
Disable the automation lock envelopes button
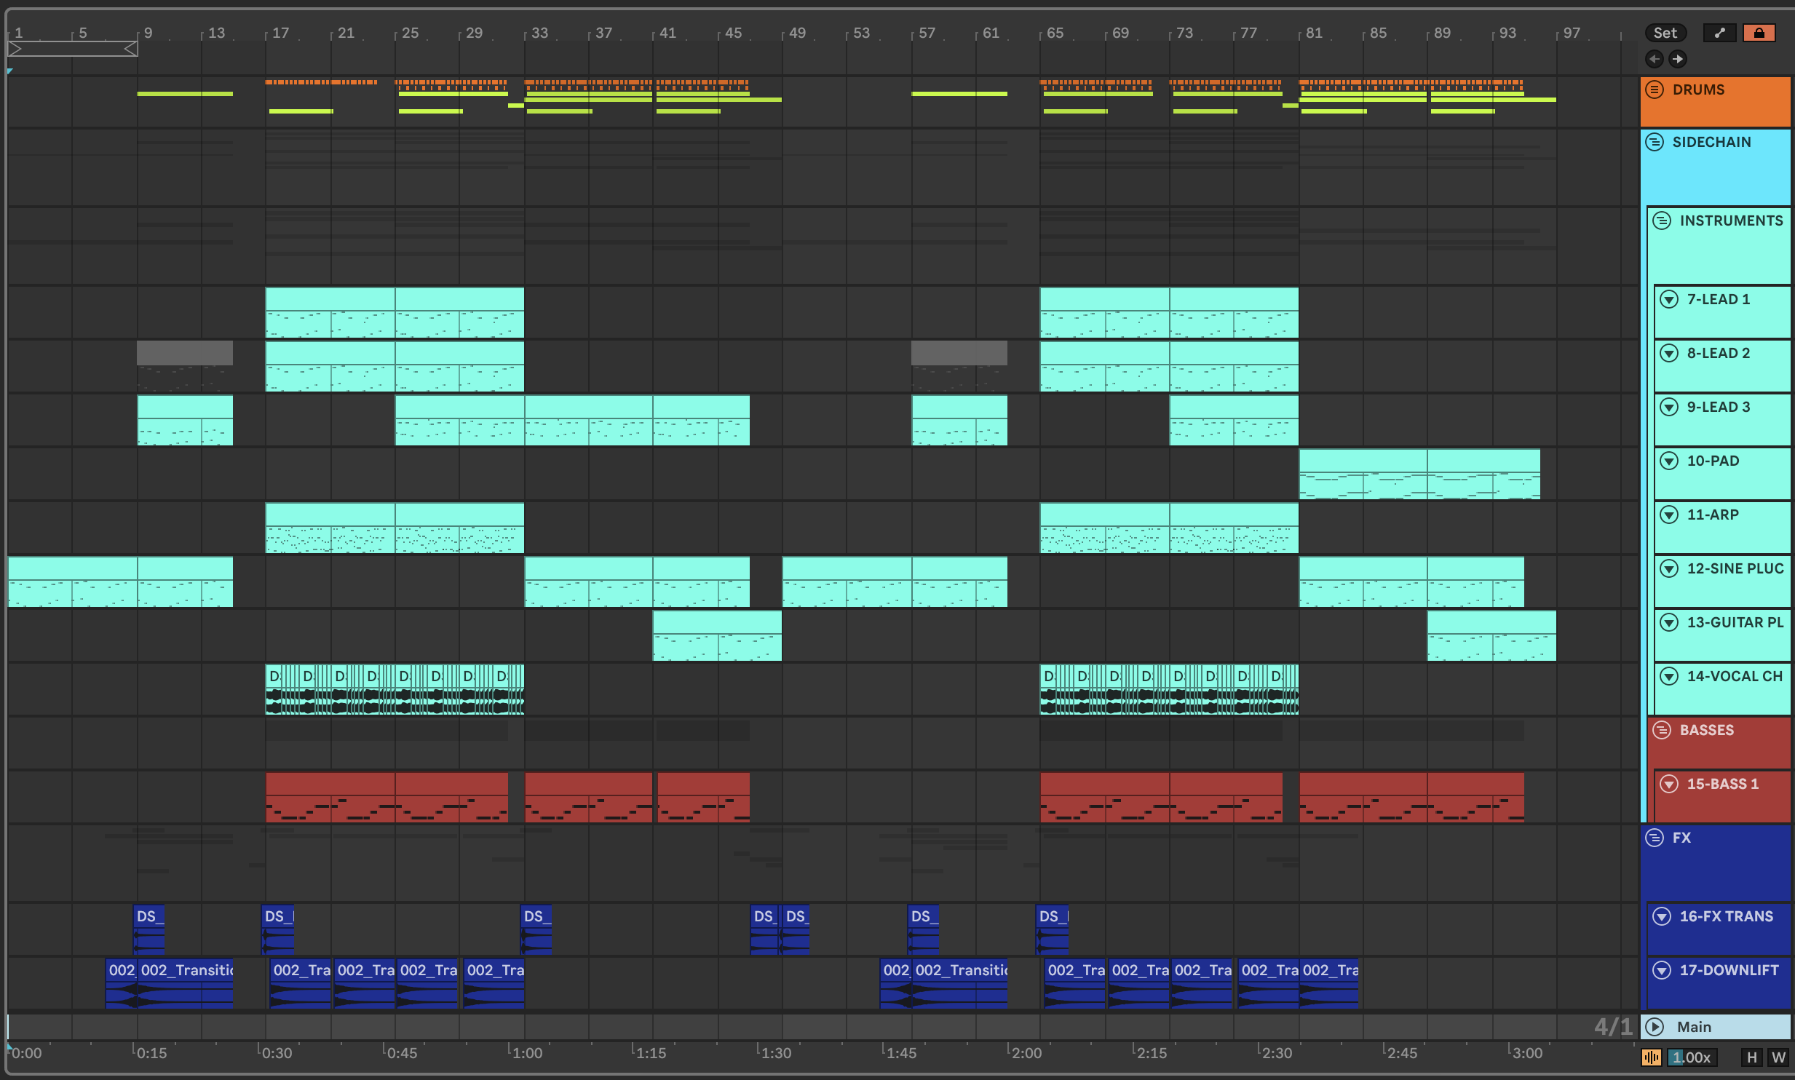[1759, 33]
